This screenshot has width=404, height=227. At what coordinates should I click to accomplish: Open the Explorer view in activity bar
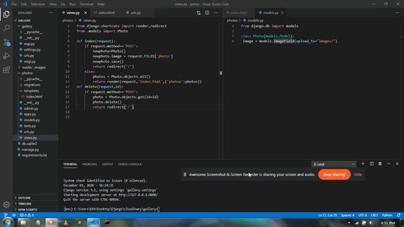(6, 14)
